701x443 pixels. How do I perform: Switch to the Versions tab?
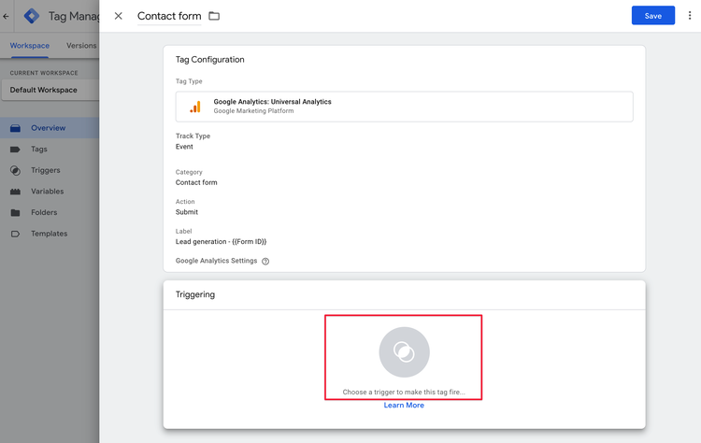point(81,46)
